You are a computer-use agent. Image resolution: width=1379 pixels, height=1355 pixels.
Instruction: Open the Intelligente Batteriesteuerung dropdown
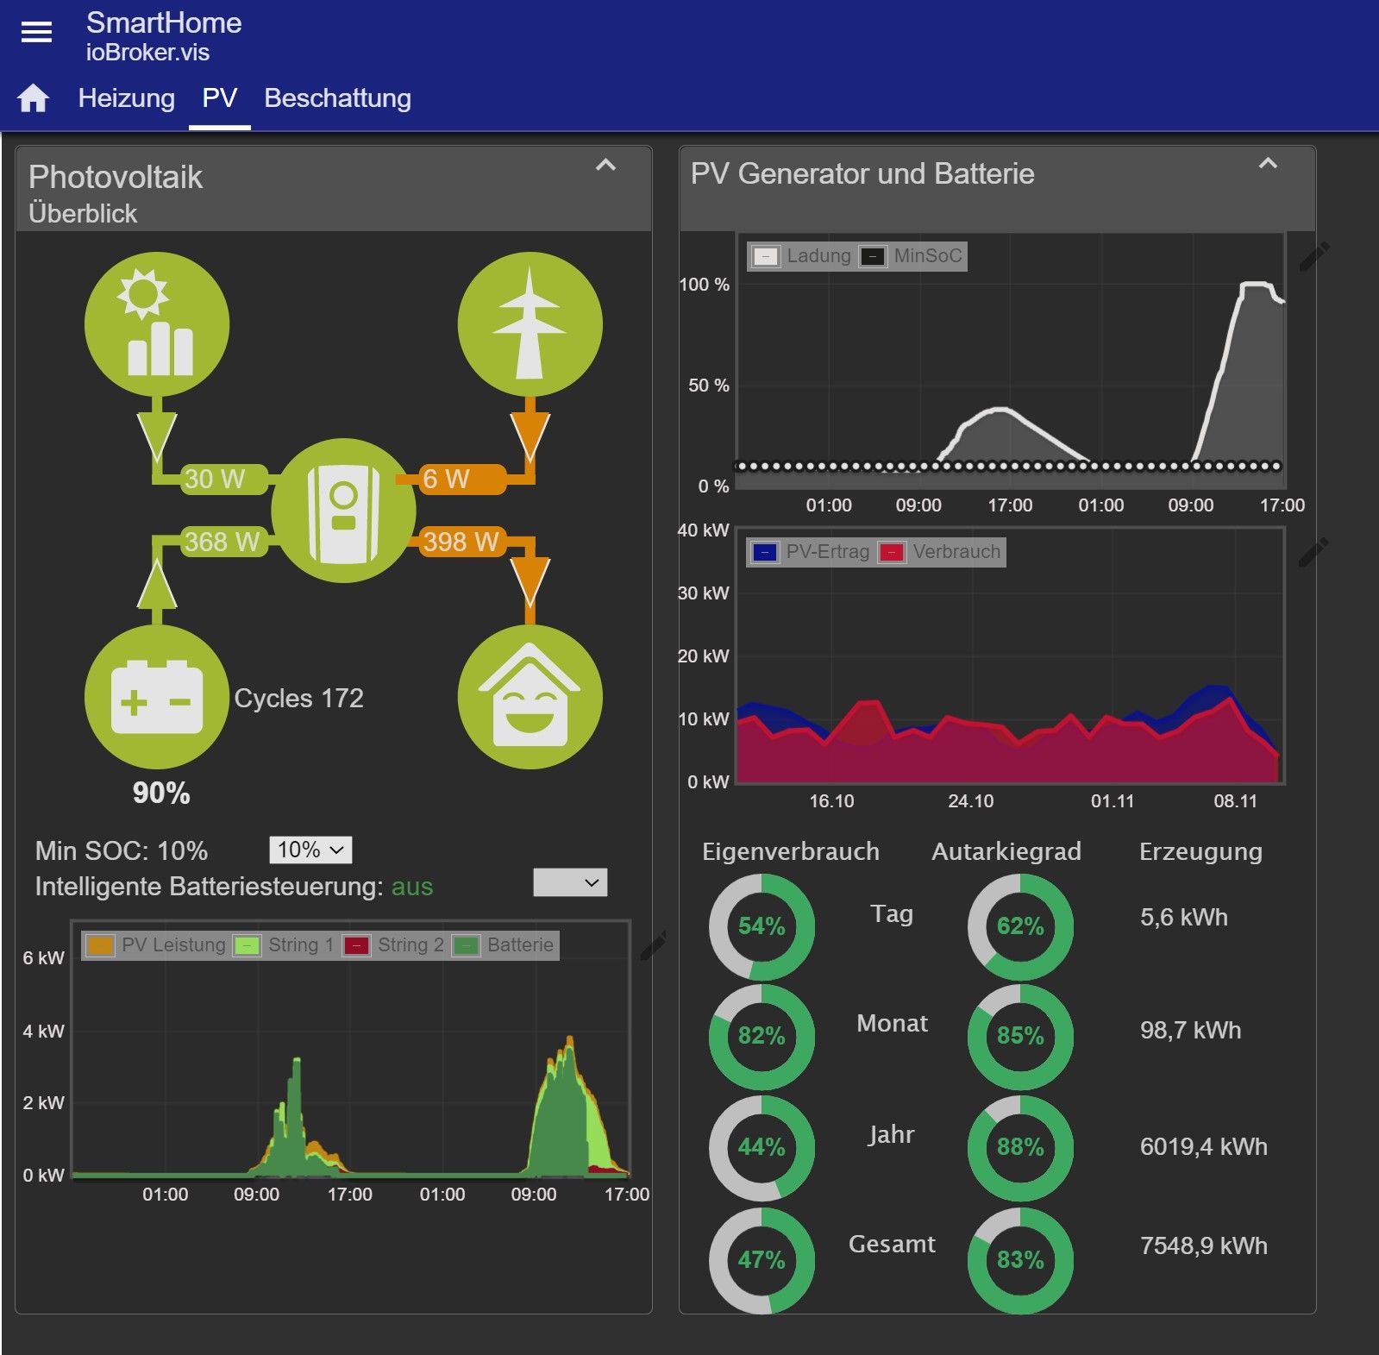tap(570, 882)
